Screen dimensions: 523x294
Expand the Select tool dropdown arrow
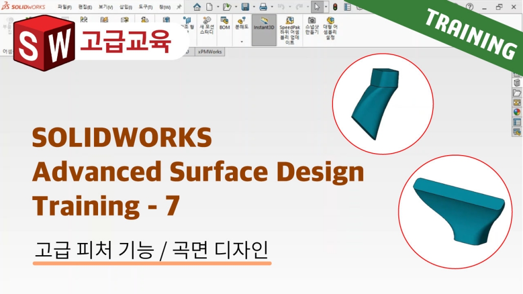pyautogui.click(x=326, y=7)
